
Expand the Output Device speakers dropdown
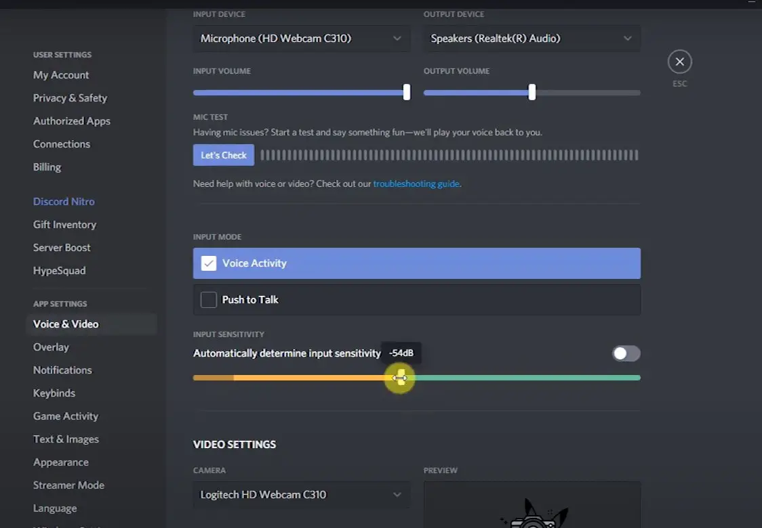(532, 39)
